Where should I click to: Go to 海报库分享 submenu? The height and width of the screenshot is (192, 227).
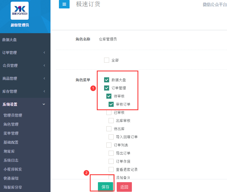[x=13, y=187]
